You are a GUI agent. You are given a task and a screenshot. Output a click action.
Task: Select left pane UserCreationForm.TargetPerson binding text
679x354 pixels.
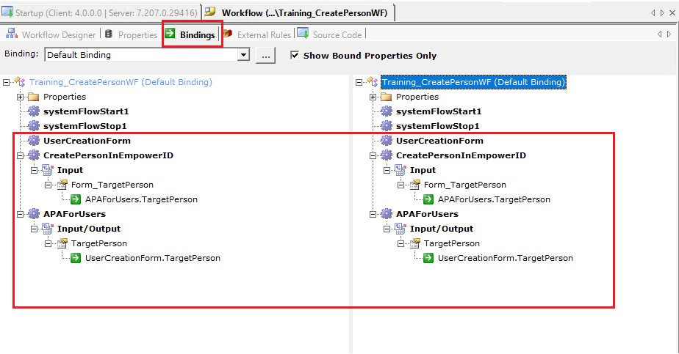pyautogui.click(x=153, y=258)
